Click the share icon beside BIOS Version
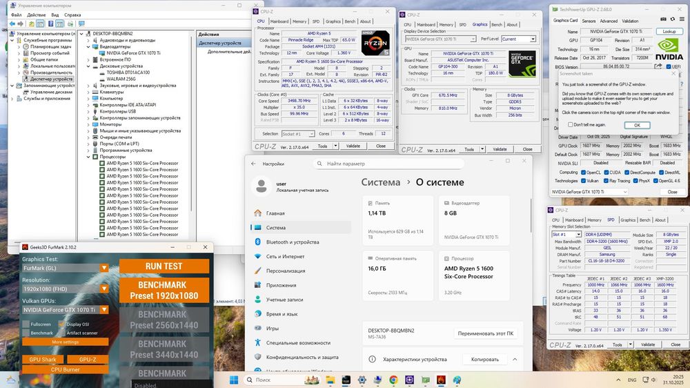This screenshot has height=388, width=690. (x=658, y=66)
